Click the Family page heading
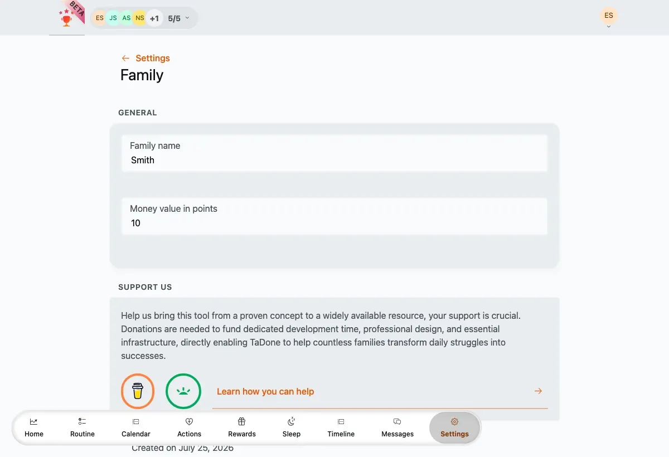The width and height of the screenshot is (669, 457). click(142, 75)
